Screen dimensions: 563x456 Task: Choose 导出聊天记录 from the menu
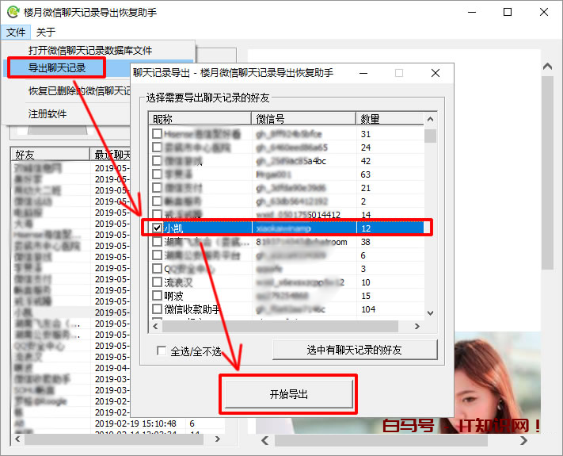57,68
